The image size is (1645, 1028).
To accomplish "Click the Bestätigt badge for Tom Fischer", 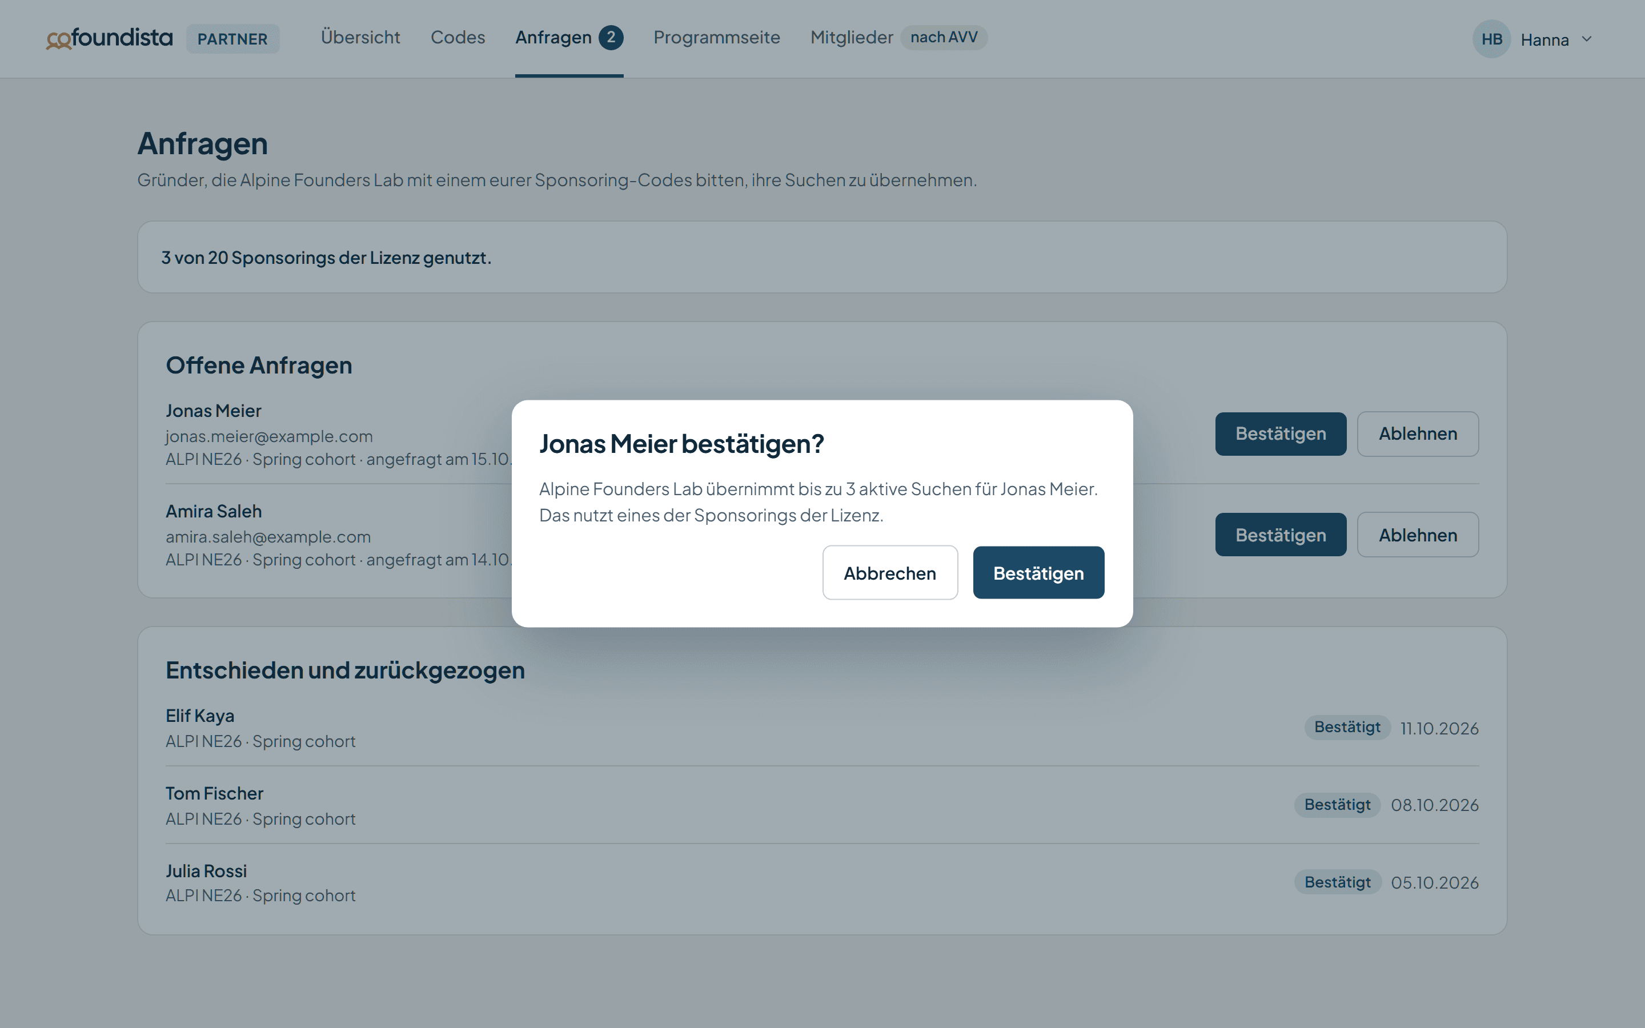I will point(1337,804).
